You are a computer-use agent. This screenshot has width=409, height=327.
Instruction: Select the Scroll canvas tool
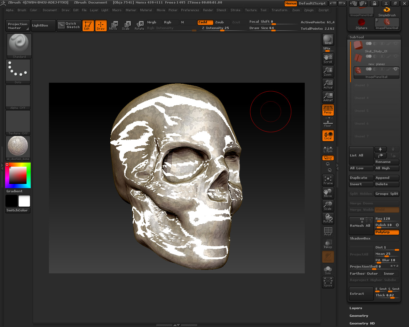pos(328,58)
